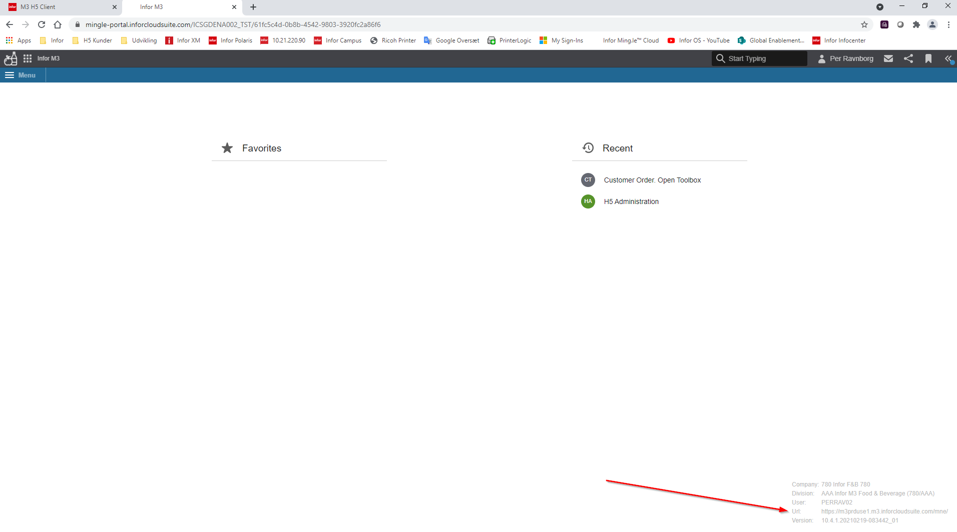Click the green HA badge icon

click(588, 201)
